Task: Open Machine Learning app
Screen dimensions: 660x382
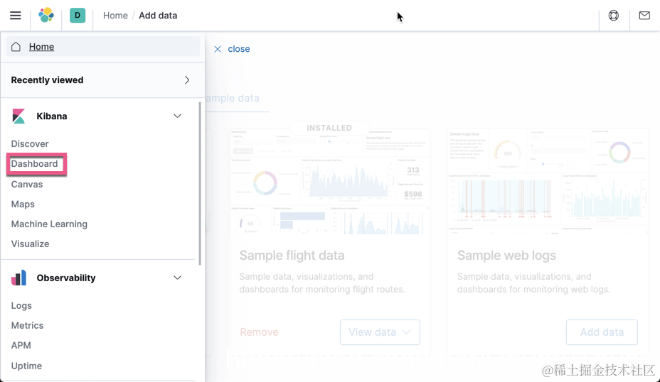Action: [49, 224]
